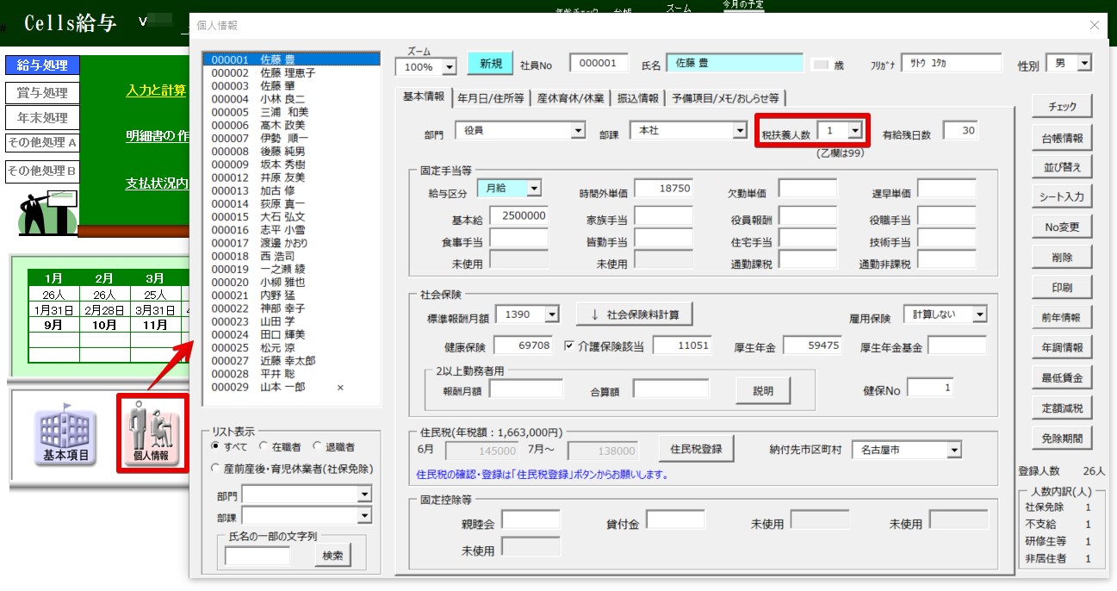Switch to 予備項目/メモ/おしらせ等 tab

coord(726,98)
